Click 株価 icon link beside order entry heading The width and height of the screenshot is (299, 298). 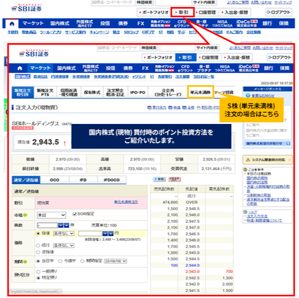click(x=170, y=108)
